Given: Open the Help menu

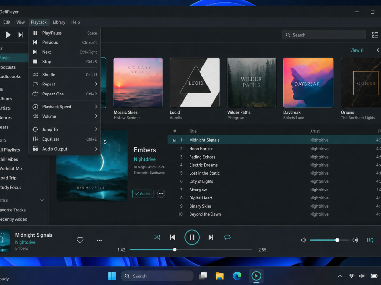Looking at the screenshot, I should pyautogui.click(x=76, y=22).
